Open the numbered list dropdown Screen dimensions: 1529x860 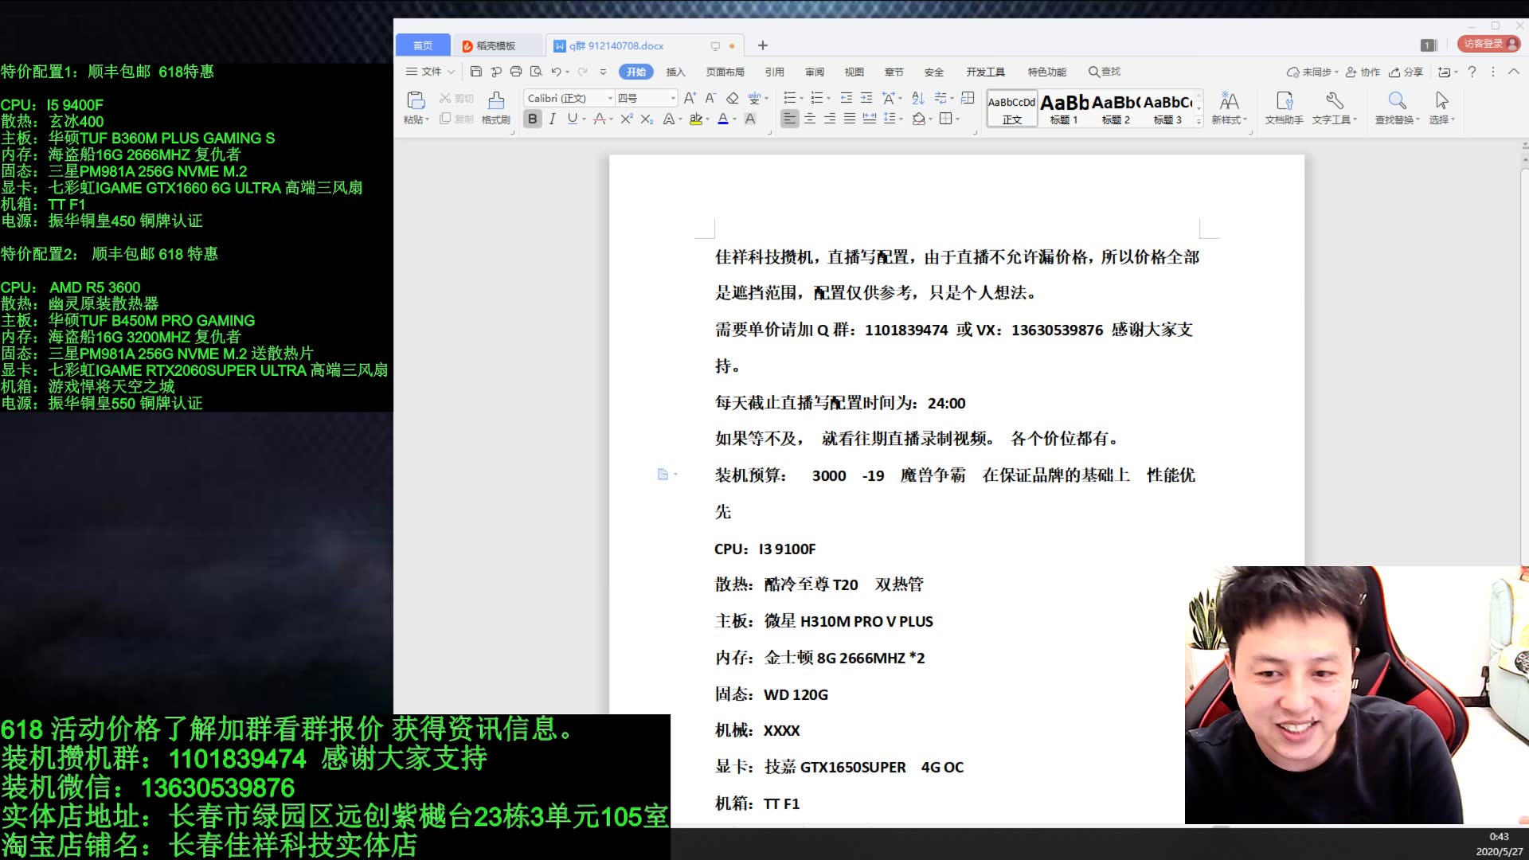(x=828, y=98)
